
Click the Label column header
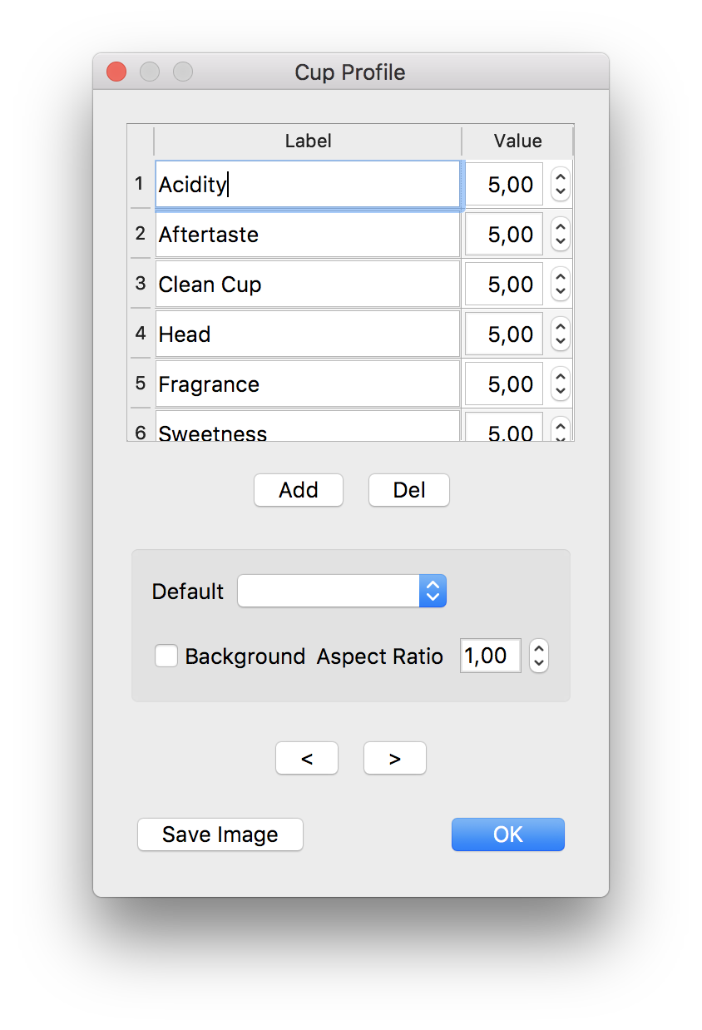[x=308, y=141]
